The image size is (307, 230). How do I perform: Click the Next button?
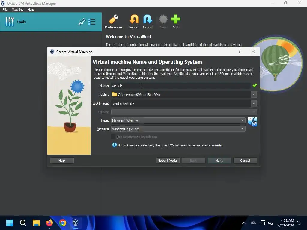coord(219,161)
